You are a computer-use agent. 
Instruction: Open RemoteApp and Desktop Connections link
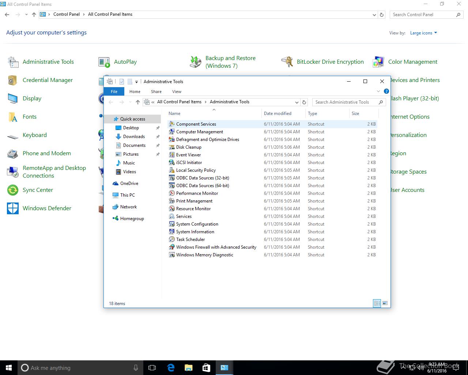click(54, 172)
